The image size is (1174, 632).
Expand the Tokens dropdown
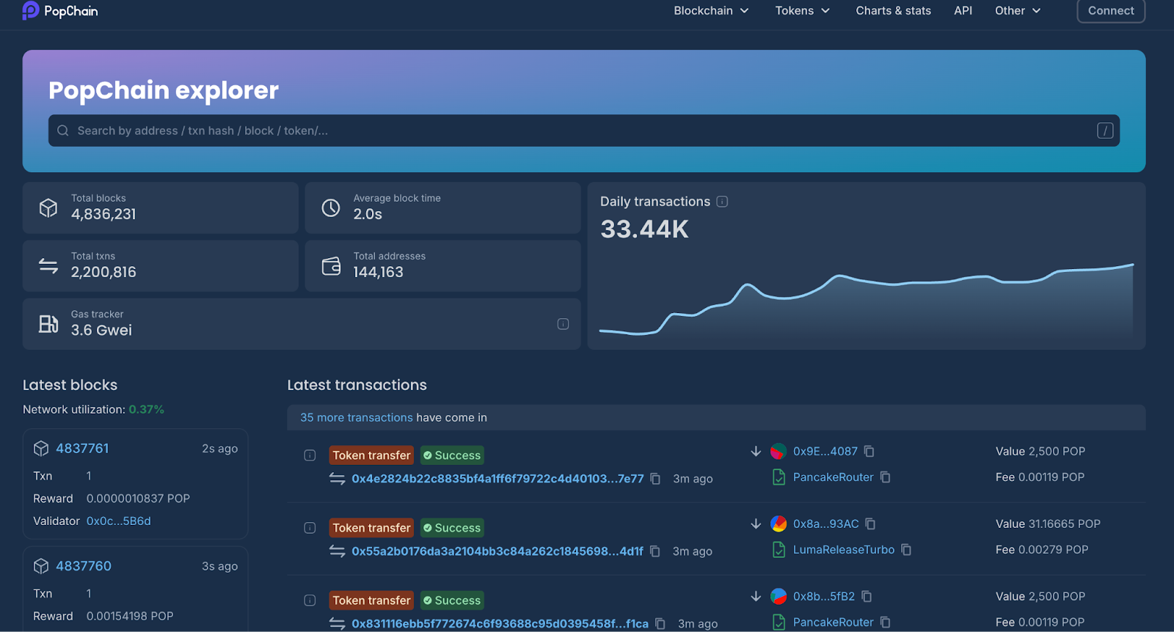pos(802,11)
